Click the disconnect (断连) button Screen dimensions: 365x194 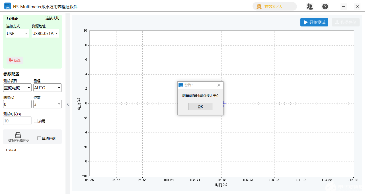(15, 60)
